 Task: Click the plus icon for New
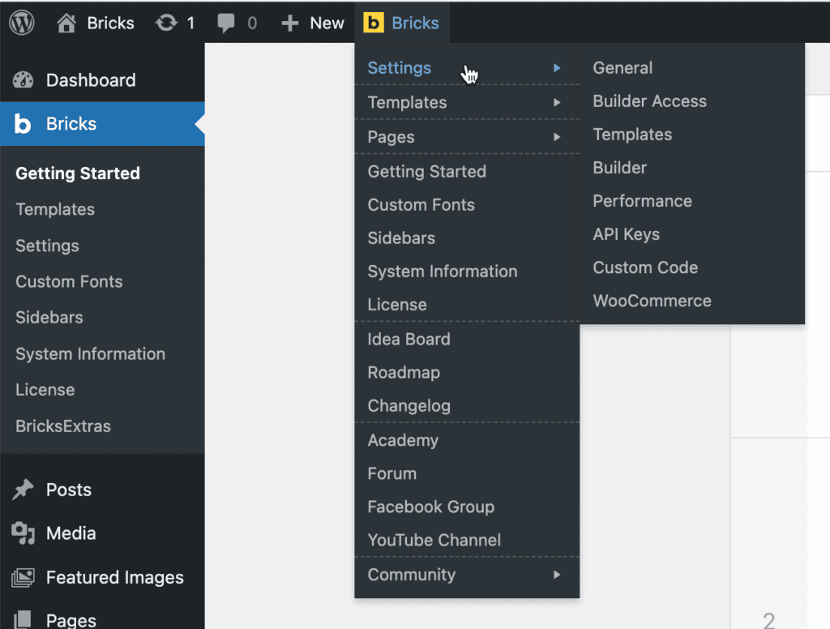pos(290,24)
